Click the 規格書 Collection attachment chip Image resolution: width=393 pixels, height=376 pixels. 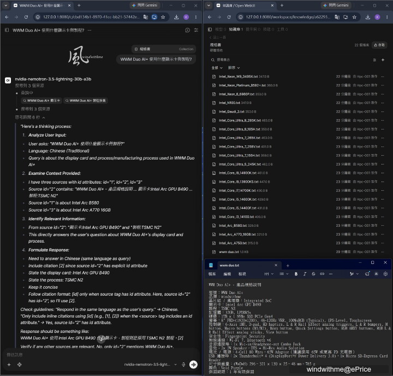[163, 49]
